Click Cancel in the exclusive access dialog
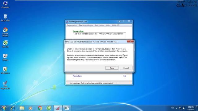The width and height of the screenshot is (198, 111). click(x=126, y=68)
